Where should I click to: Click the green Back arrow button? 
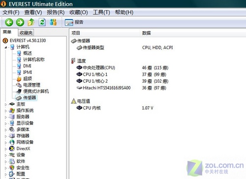[9, 22]
